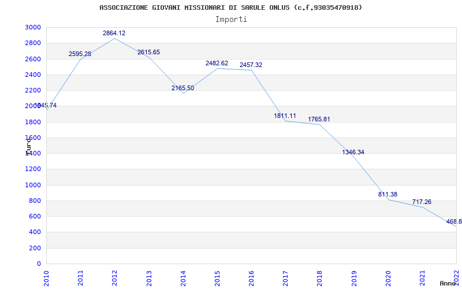Image resolution: width=462 pixels, height=289 pixels.
Task: Select the 2615.65 data value
Action: tap(148, 53)
